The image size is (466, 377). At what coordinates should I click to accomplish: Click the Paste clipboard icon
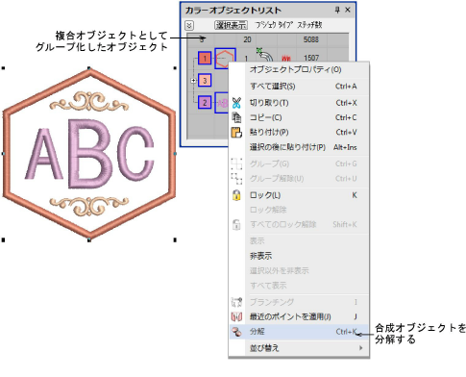click(x=236, y=132)
